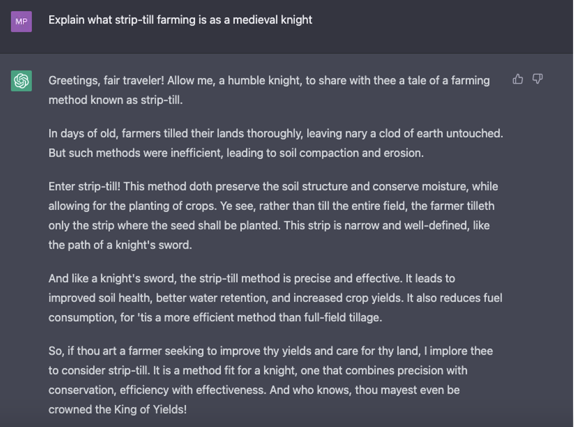Click the thumbs up icon on the response
Screen dimensions: 574x427
click(x=518, y=79)
